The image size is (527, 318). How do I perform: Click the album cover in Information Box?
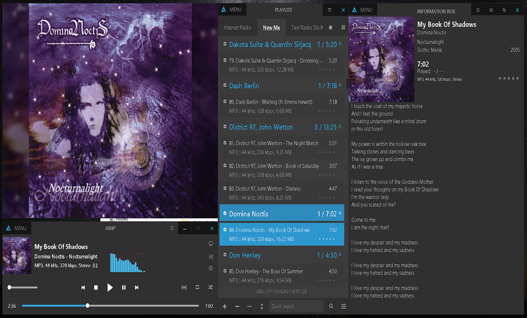tap(381, 59)
